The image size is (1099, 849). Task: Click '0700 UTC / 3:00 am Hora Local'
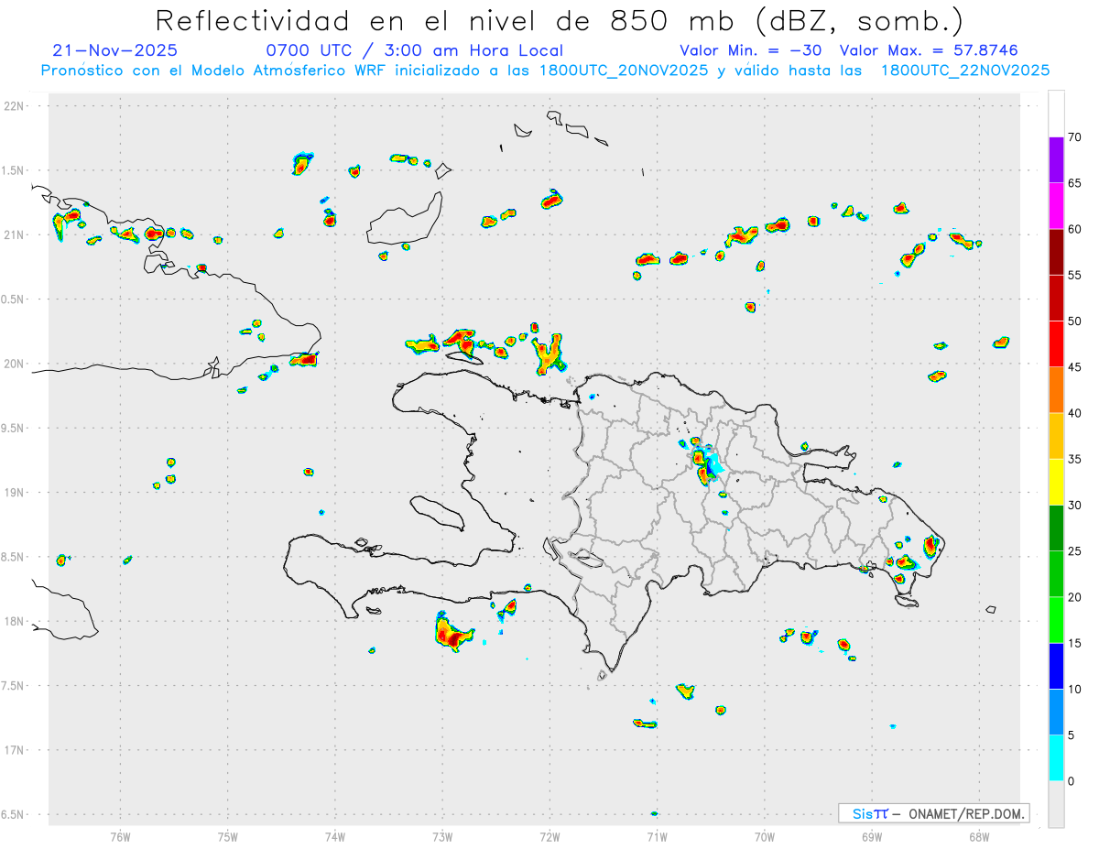click(x=414, y=50)
